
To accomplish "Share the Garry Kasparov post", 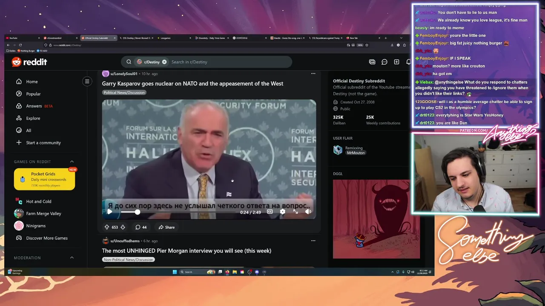I will click(166, 227).
